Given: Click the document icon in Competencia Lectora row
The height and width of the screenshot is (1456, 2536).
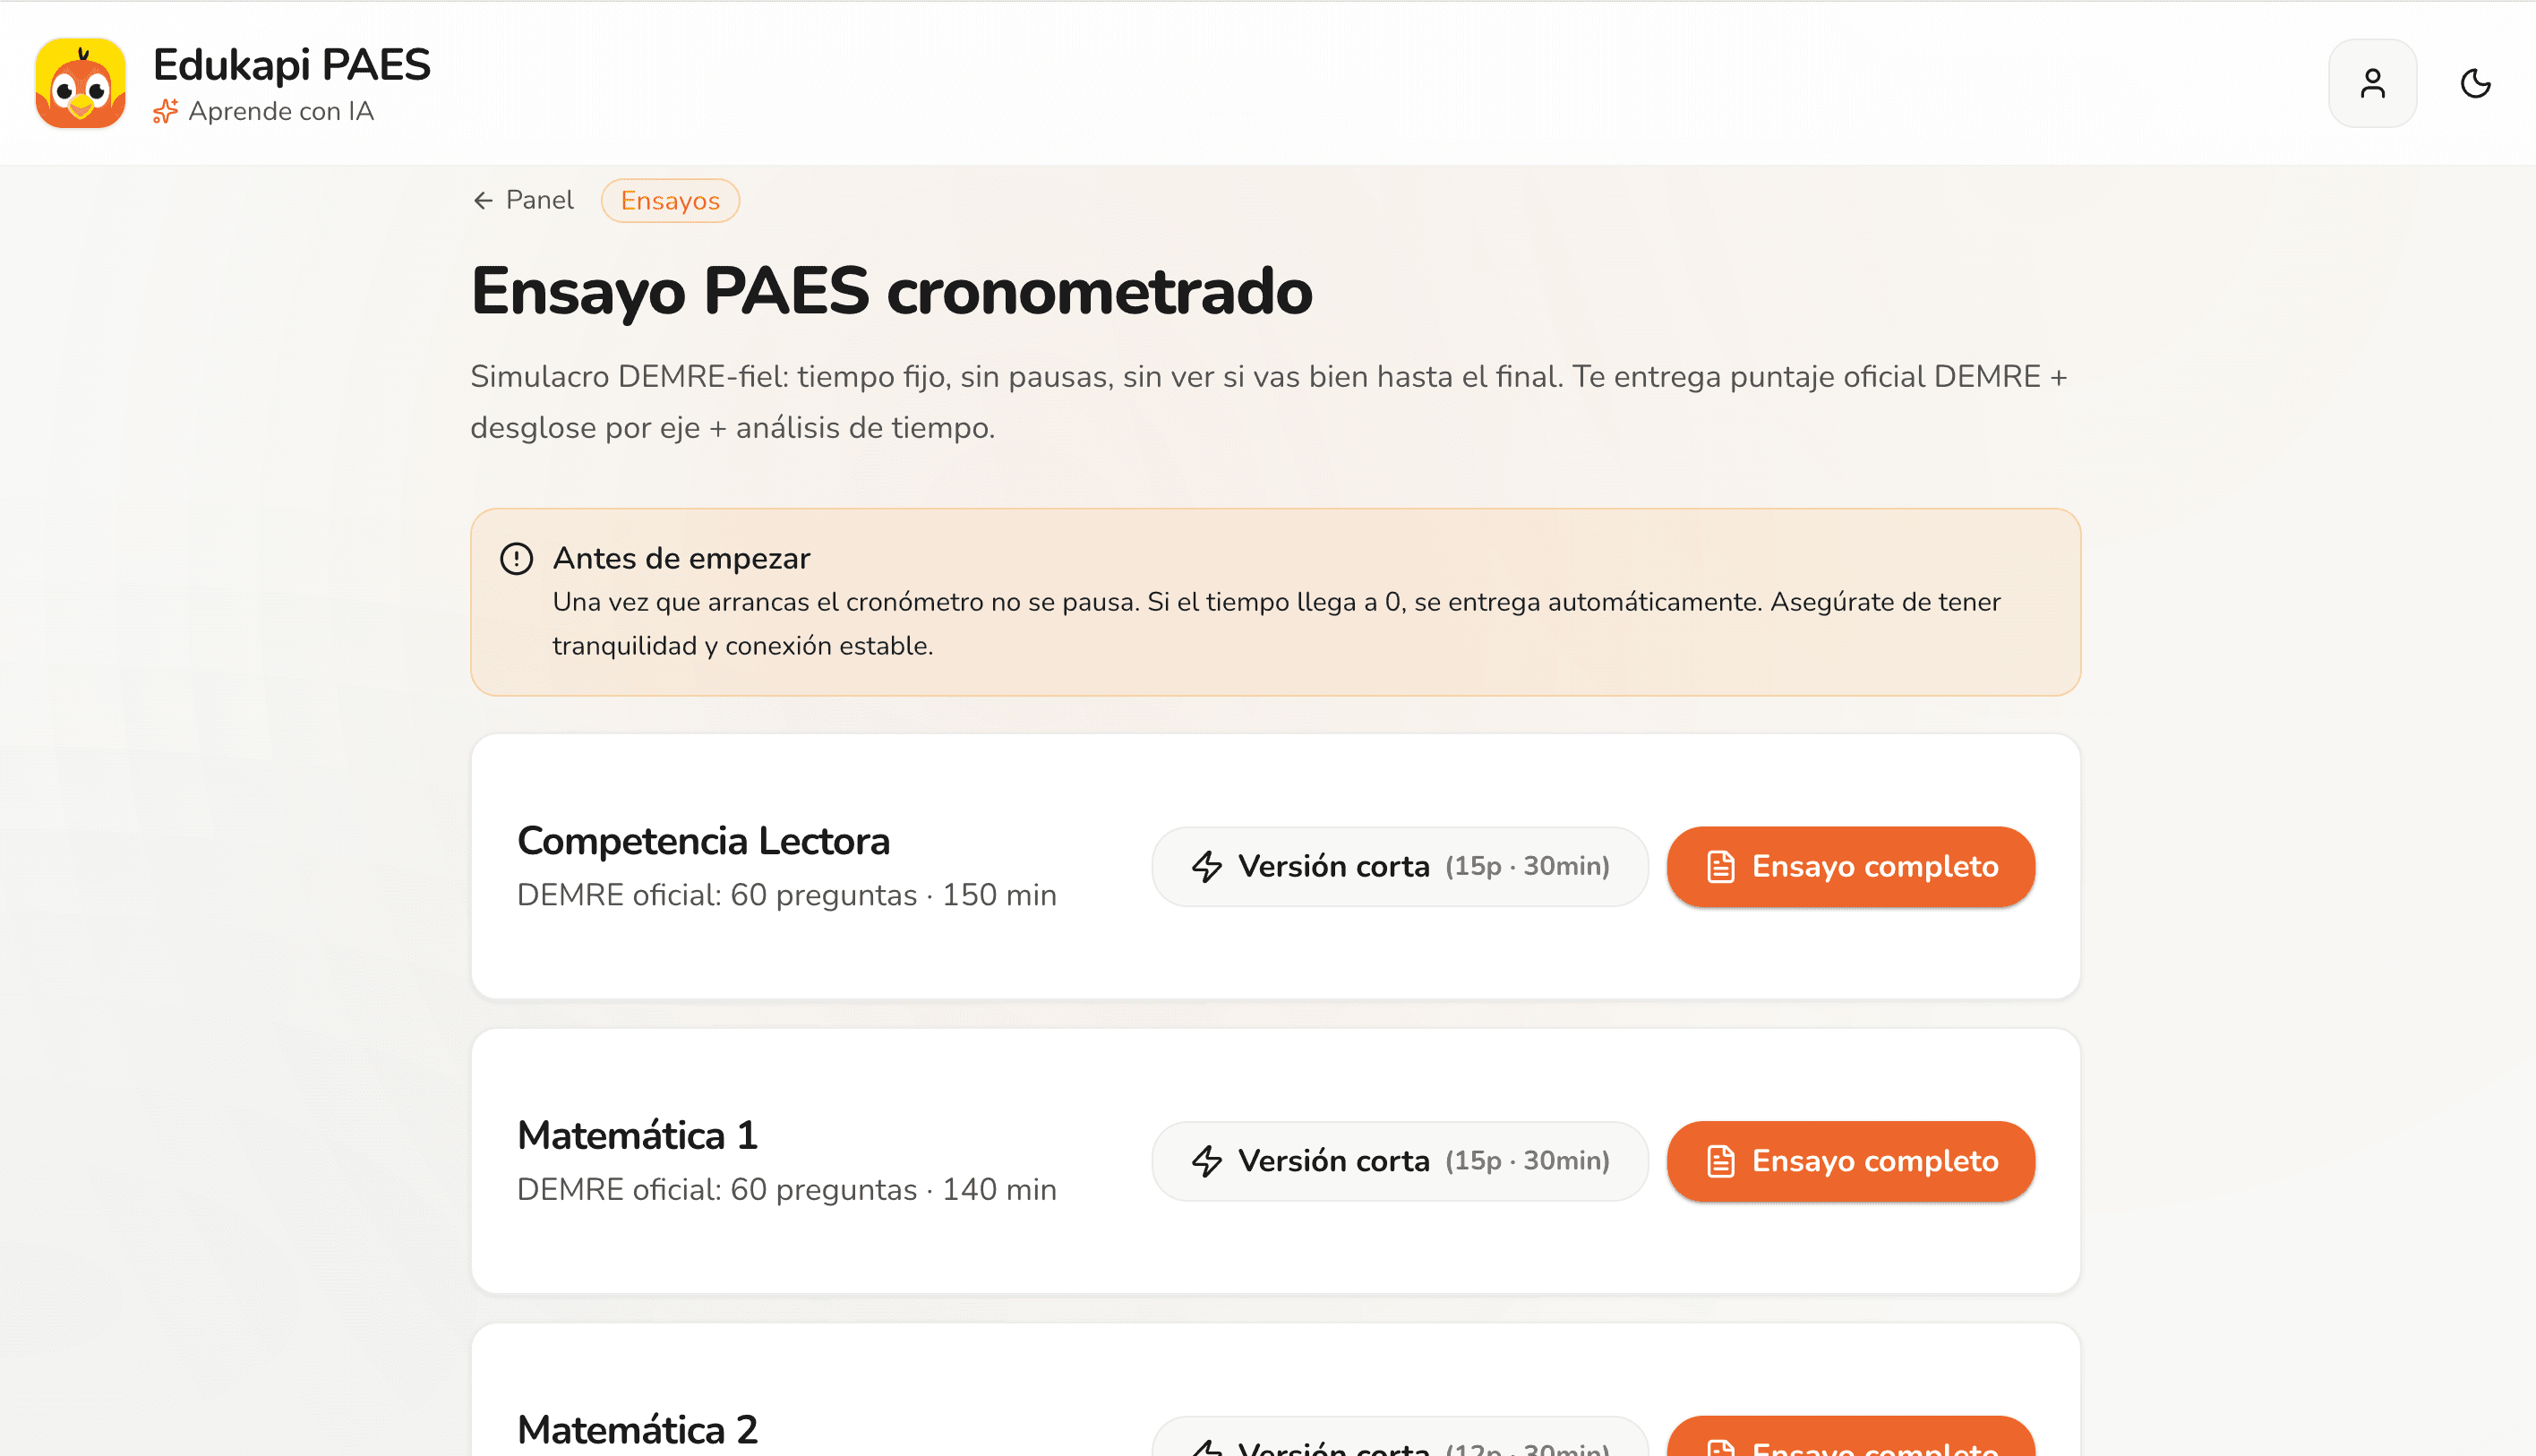Looking at the screenshot, I should tap(1720, 866).
